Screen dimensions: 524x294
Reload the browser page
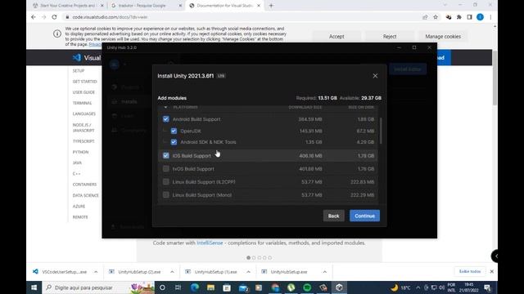pyautogui.click(x=54, y=17)
